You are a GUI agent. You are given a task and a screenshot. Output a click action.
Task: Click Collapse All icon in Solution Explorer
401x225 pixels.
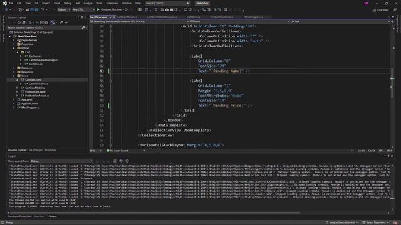[42, 22]
